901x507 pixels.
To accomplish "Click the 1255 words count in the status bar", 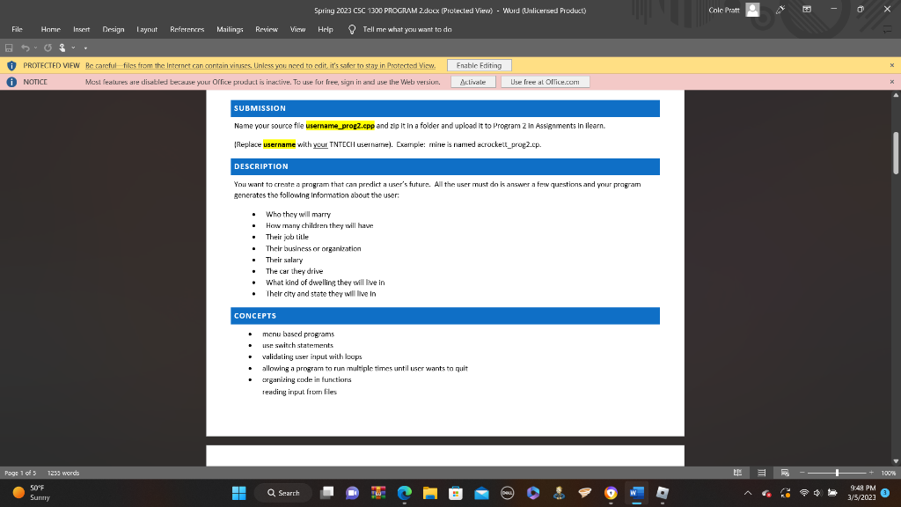I will tap(63, 473).
